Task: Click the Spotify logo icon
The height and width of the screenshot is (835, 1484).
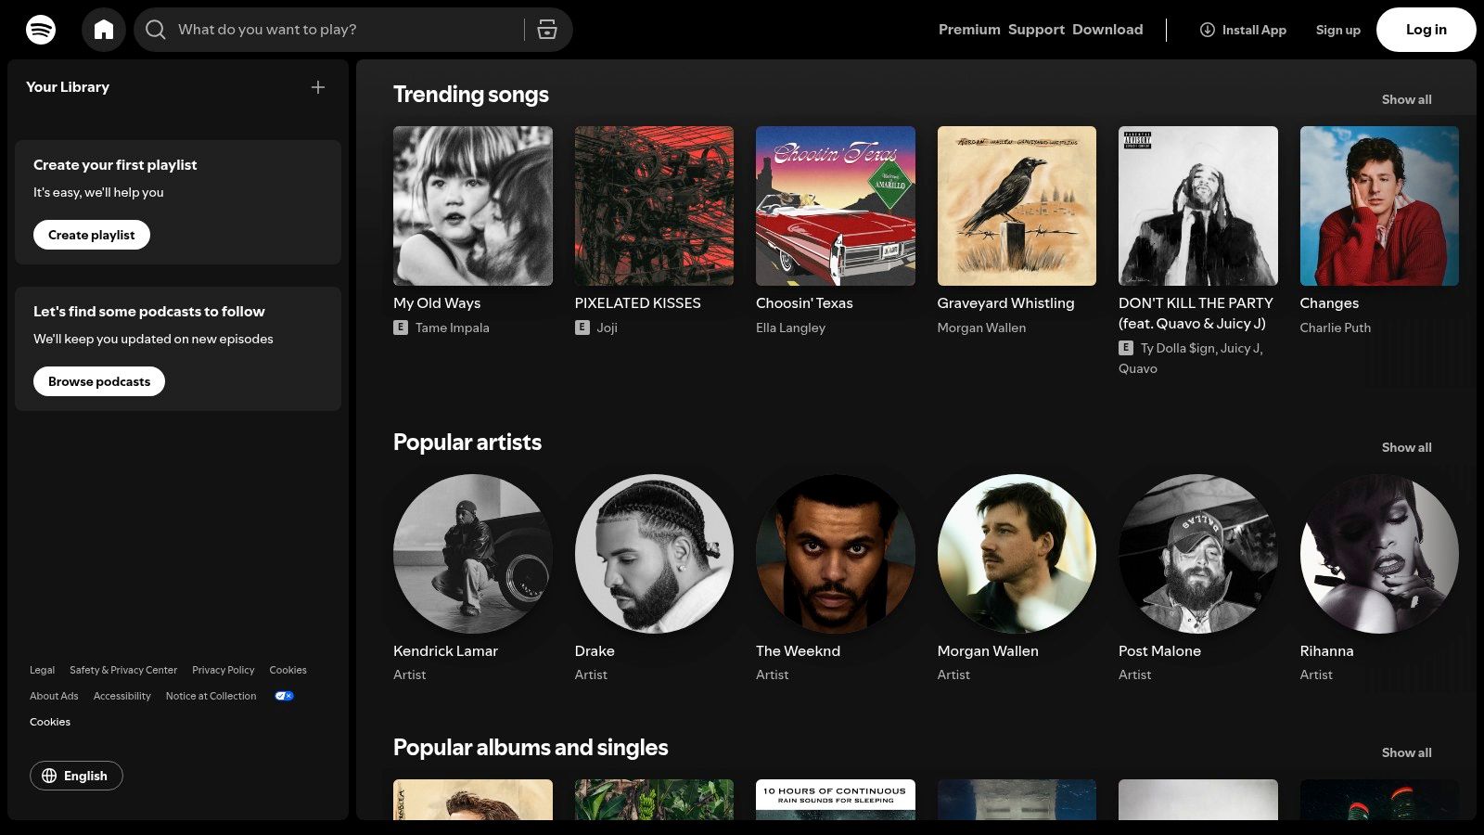Action: click(41, 30)
